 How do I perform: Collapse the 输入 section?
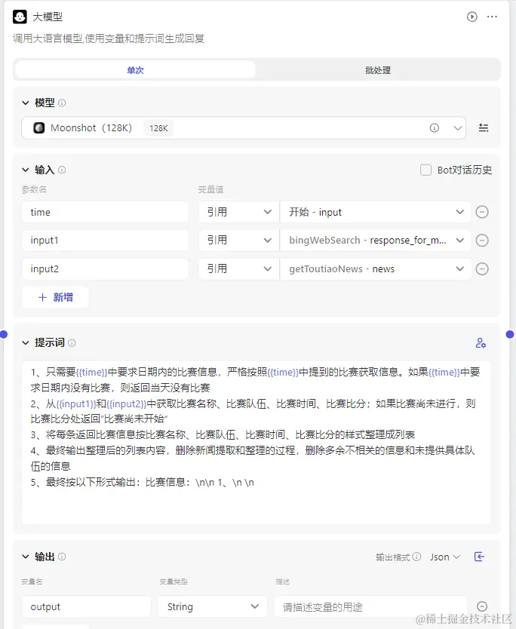26,170
